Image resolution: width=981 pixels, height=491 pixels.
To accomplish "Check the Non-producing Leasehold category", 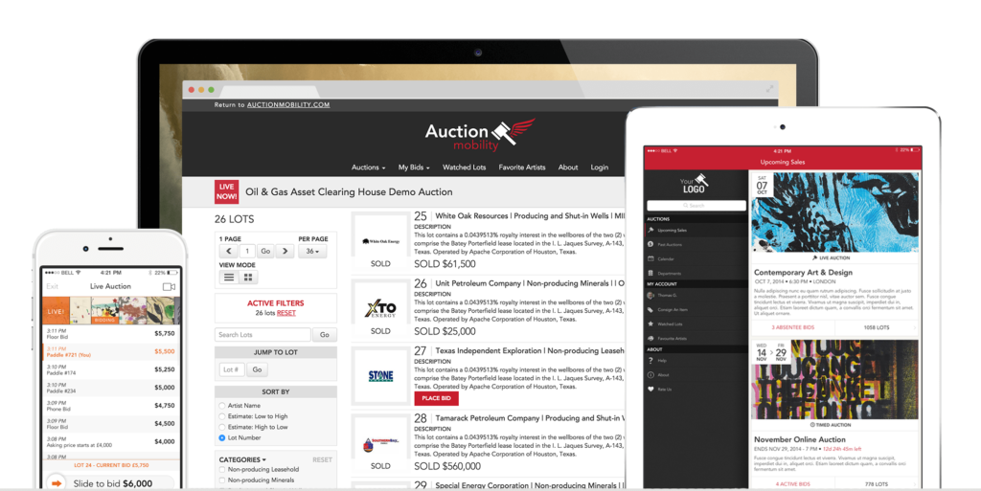I will (223, 469).
